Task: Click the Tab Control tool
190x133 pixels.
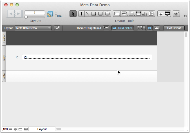Action: click(131, 14)
